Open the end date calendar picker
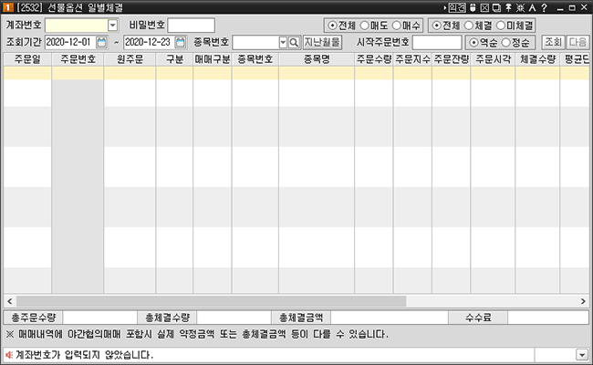Screen dimensions: 593x365 (181, 43)
